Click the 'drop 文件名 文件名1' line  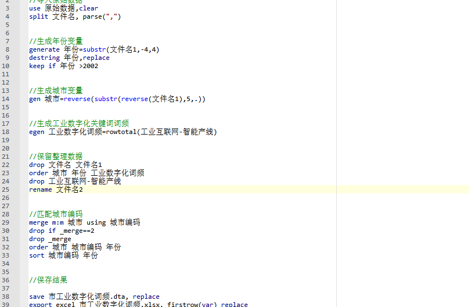pos(65,165)
